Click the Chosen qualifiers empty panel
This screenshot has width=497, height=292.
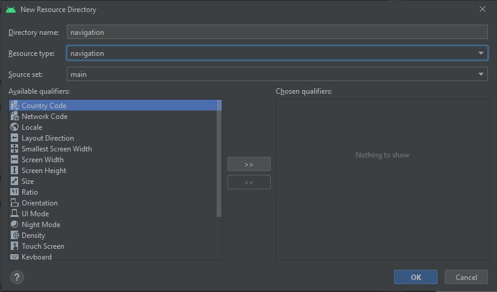pyautogui.click(x=382, y=180)
